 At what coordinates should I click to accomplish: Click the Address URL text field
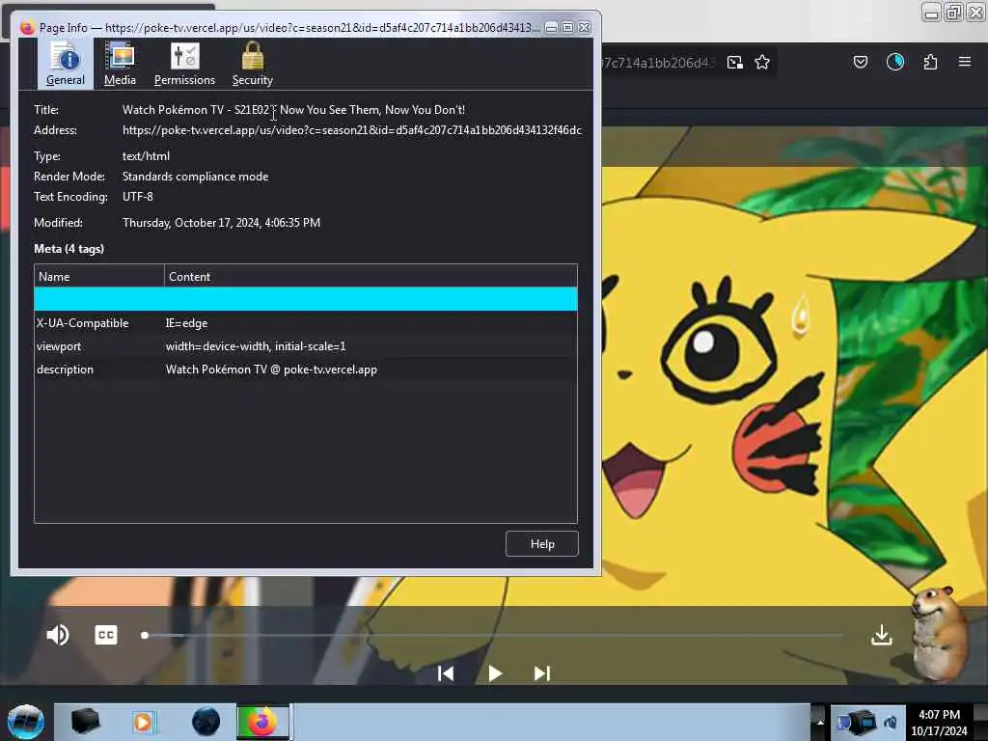[351, 130]
